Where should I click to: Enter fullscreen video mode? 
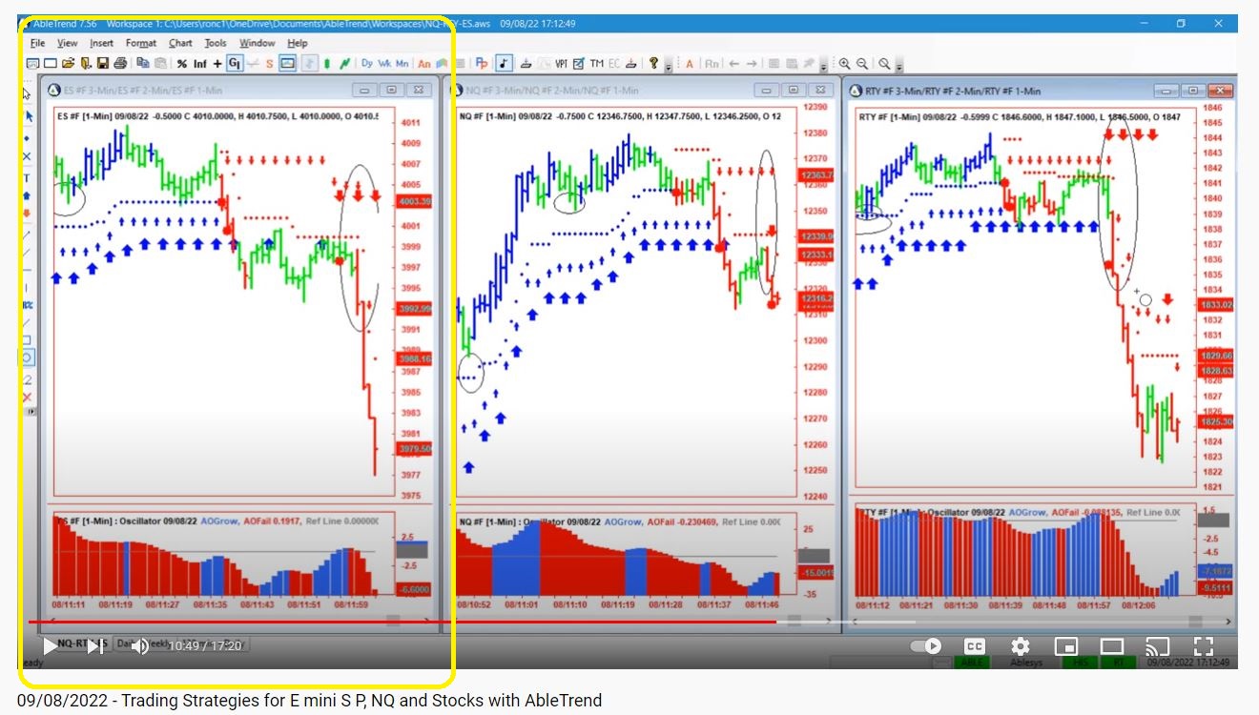pos(1204,646)
